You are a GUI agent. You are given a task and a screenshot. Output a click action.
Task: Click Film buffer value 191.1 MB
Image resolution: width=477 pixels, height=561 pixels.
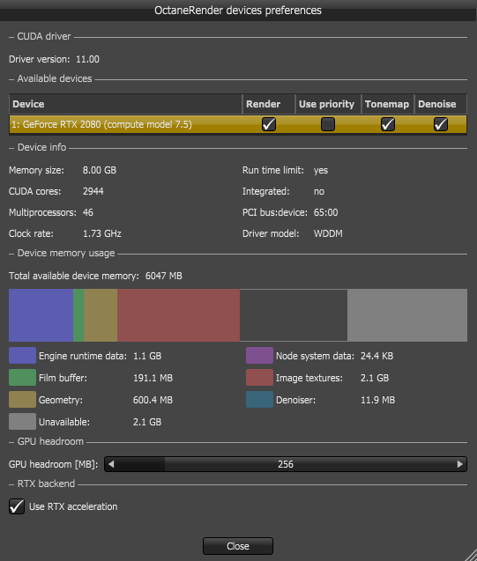[x=153, y=378]
